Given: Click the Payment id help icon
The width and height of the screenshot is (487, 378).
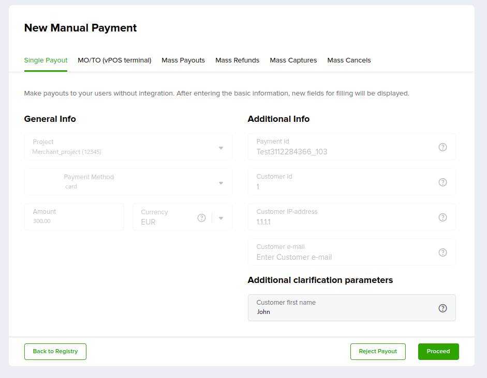Looking at the screenshot, I should point(442,147).
